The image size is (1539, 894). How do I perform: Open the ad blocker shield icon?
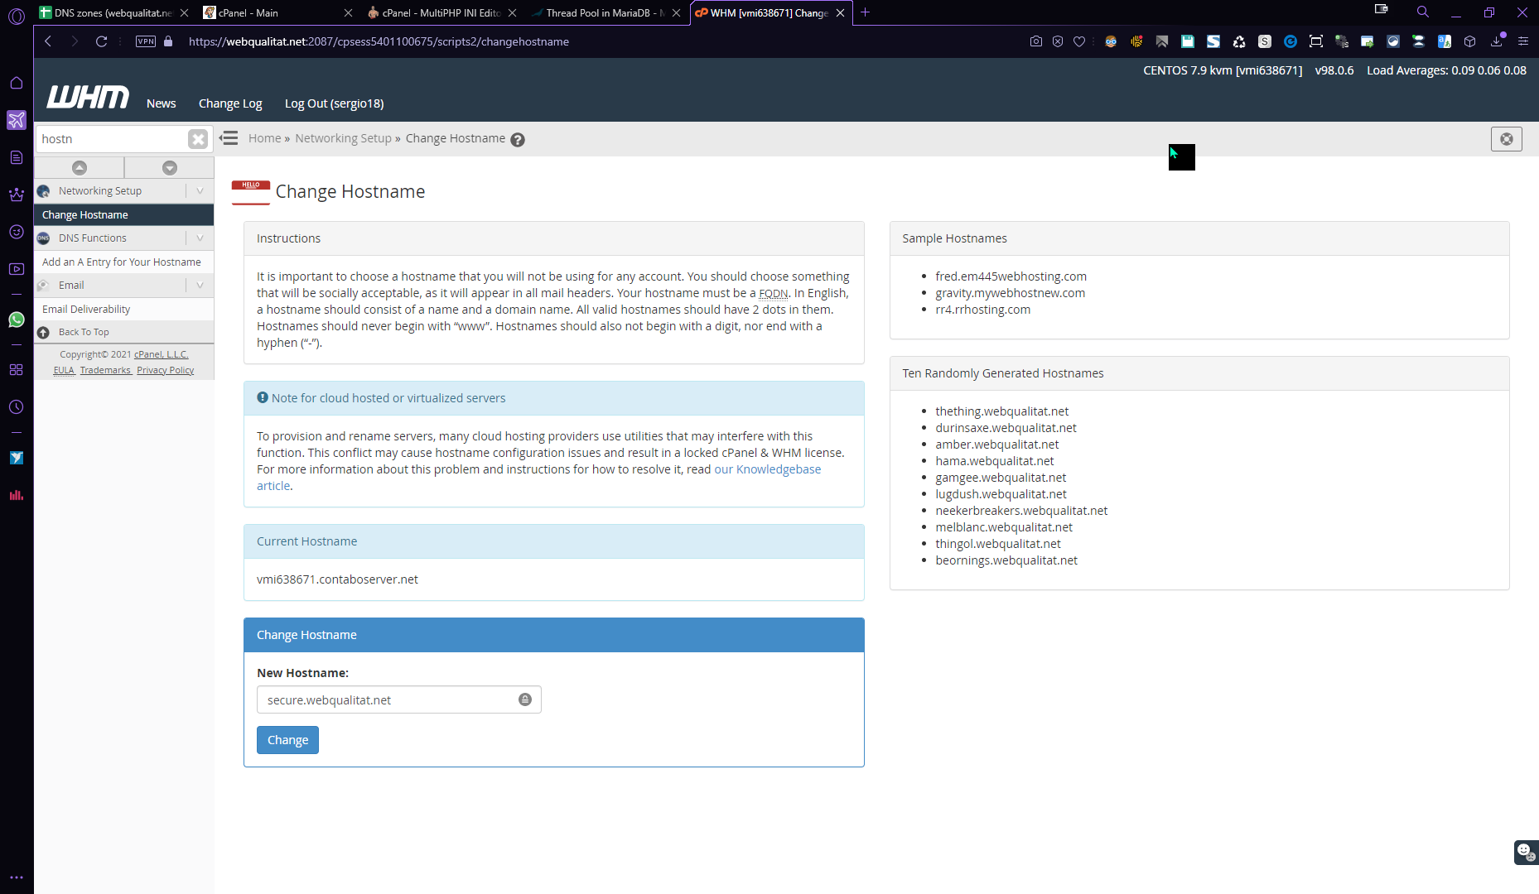point(1058,41)
